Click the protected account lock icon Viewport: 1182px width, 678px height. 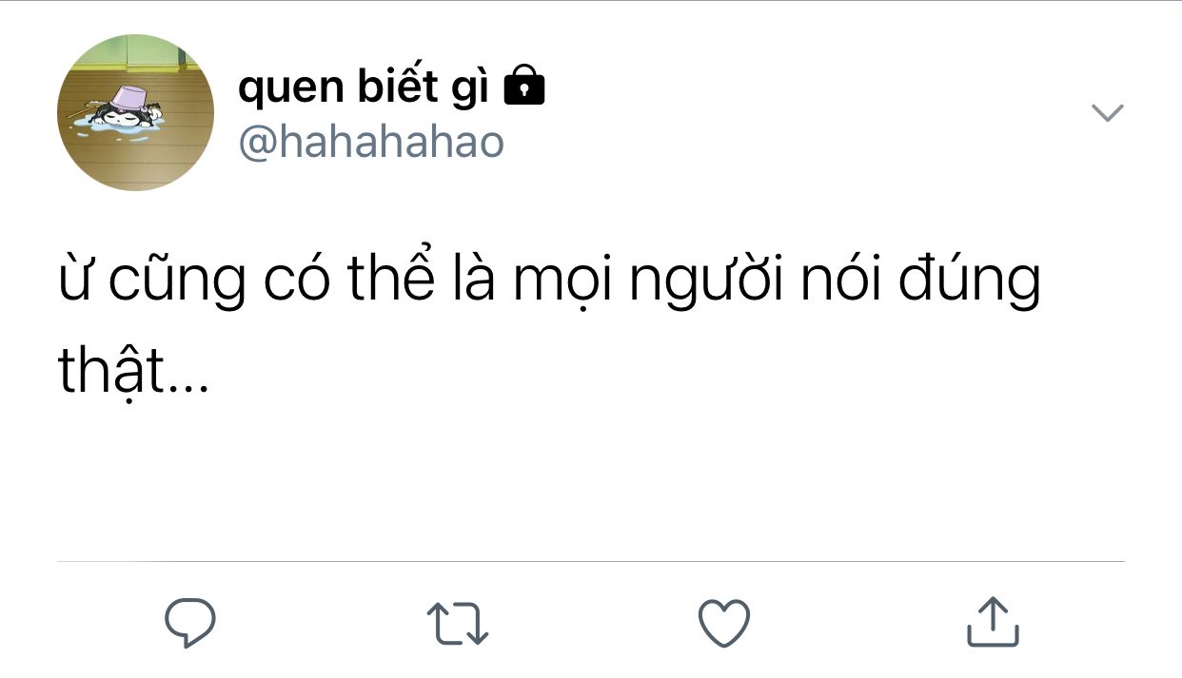click(x=523, y=87)
